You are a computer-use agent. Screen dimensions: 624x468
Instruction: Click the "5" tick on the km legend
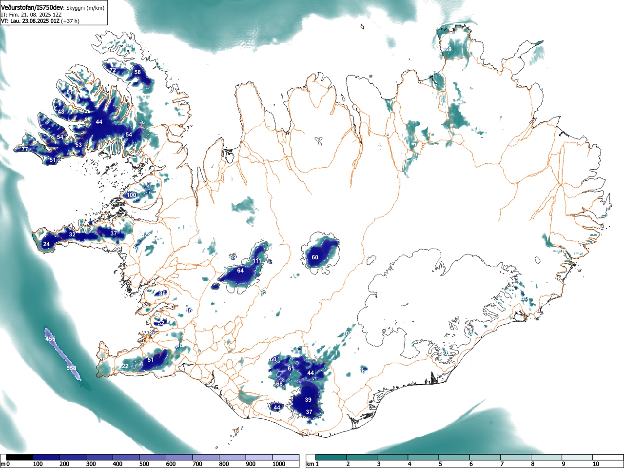(x=440, y=464)
